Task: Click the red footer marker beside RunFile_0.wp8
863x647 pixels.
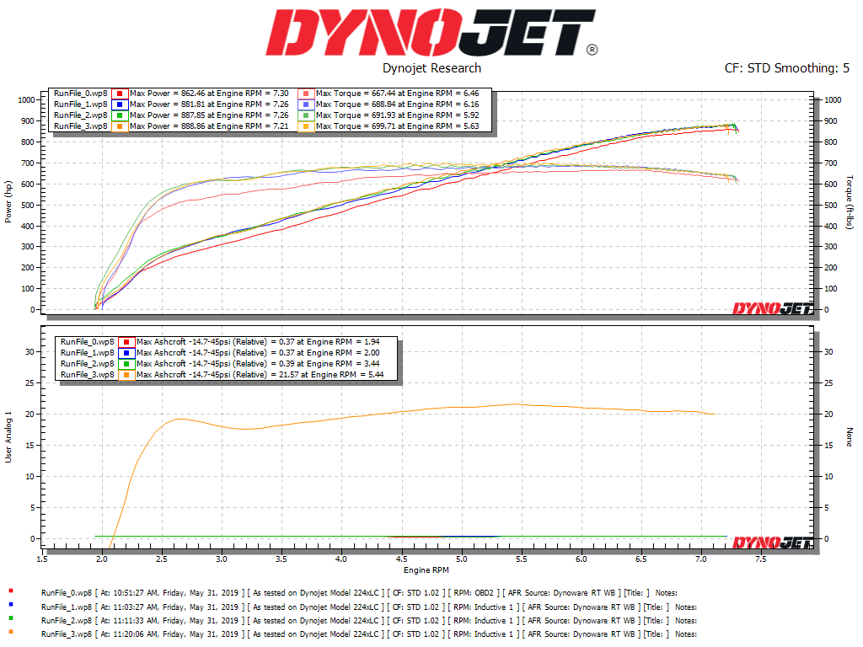Action: pyautogui.click(x=10, y=591)
